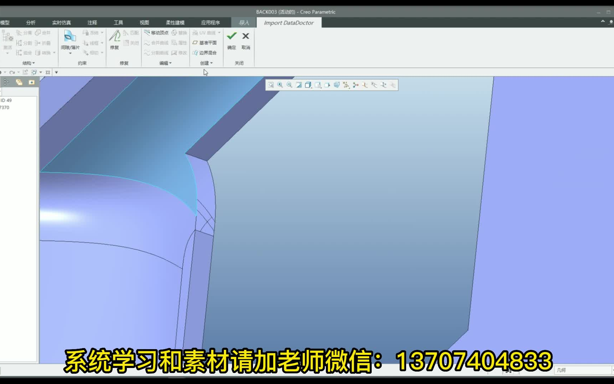Open the saved orientations icon
The width and height of the screenshot is (614, 384).
click(x=318, y=85)
